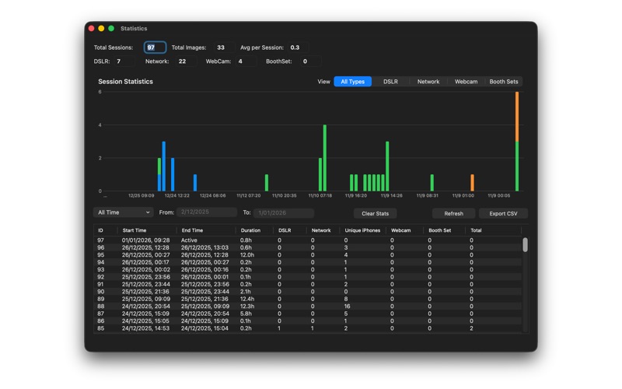Sort table by End Time column
This screenshot has width=622, height=389.
206,230
